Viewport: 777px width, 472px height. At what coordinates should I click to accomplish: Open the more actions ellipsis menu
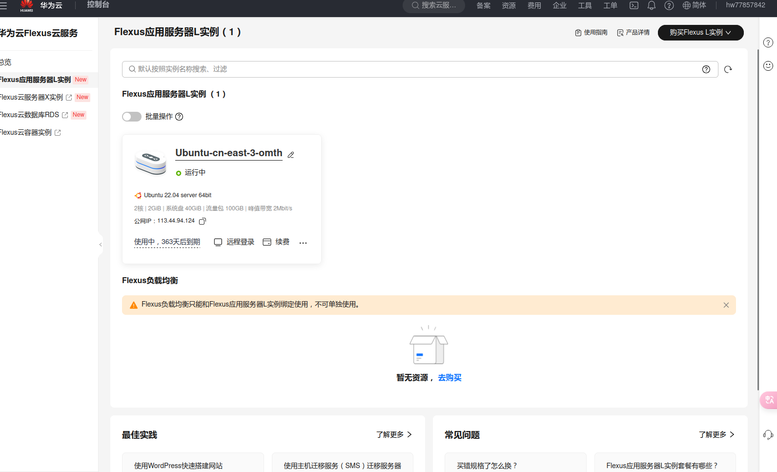pos(303,243)
